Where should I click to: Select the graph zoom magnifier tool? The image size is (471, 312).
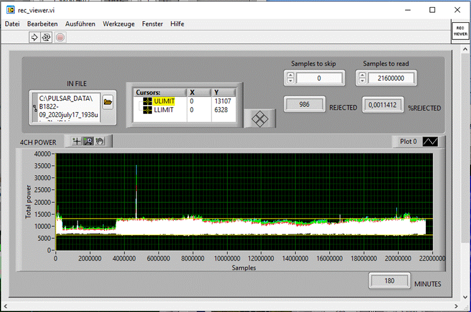[88, 141]
